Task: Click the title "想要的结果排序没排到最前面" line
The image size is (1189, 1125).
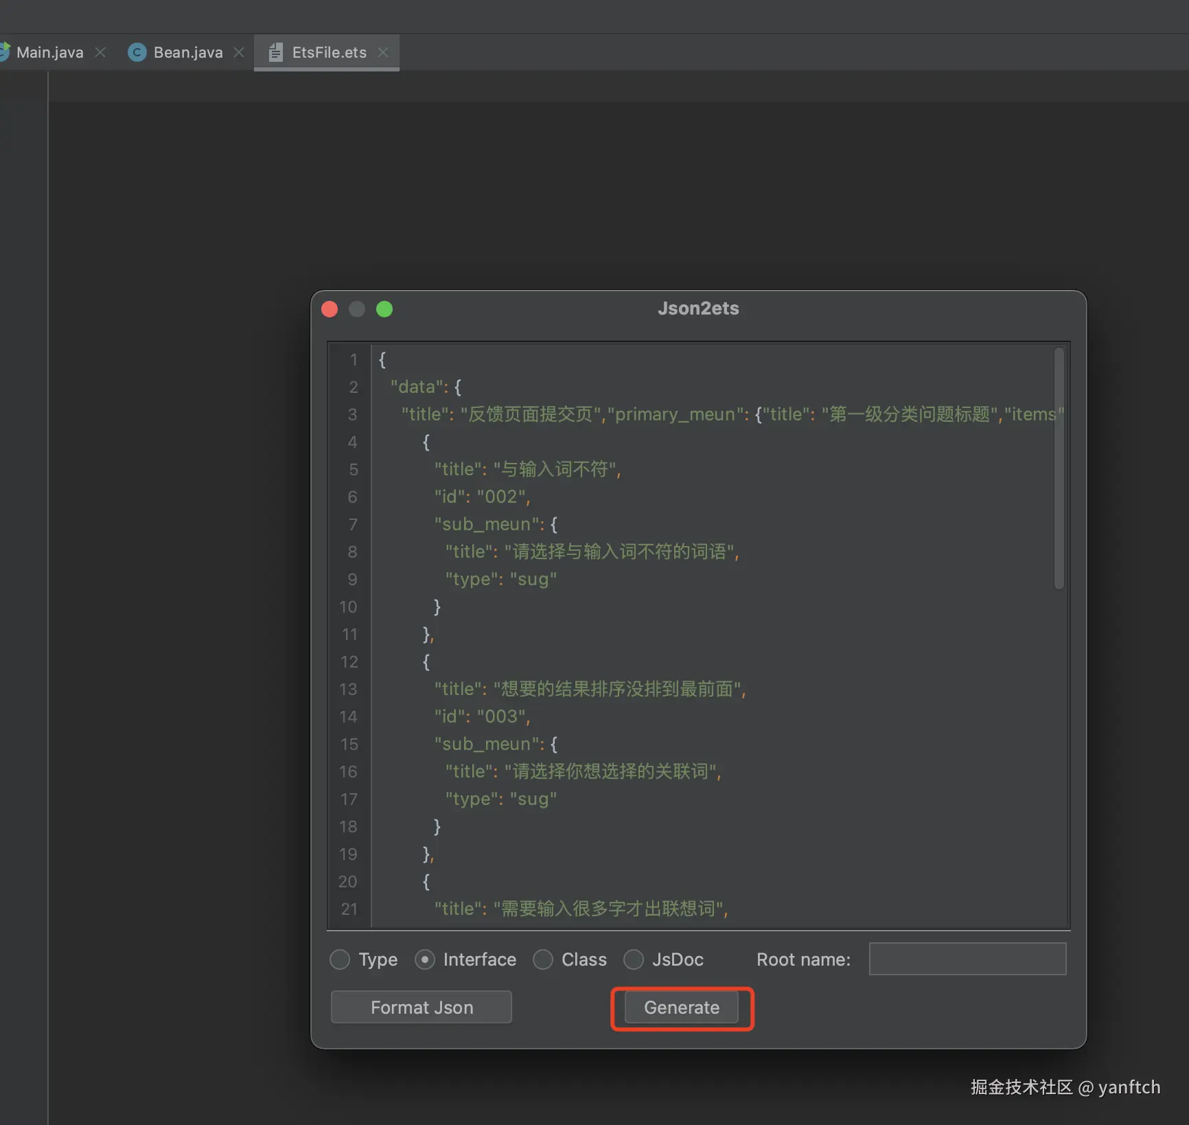Action: 590,689
